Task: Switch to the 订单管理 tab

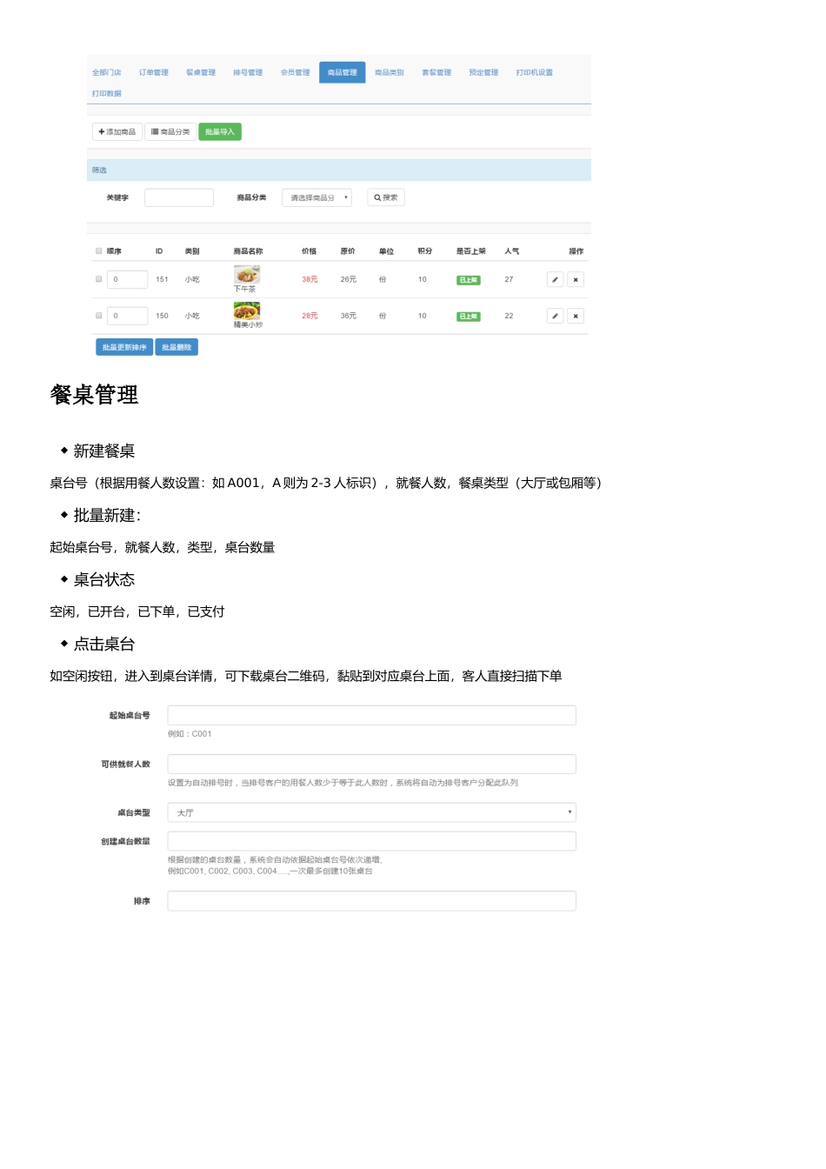Action: 154,72
